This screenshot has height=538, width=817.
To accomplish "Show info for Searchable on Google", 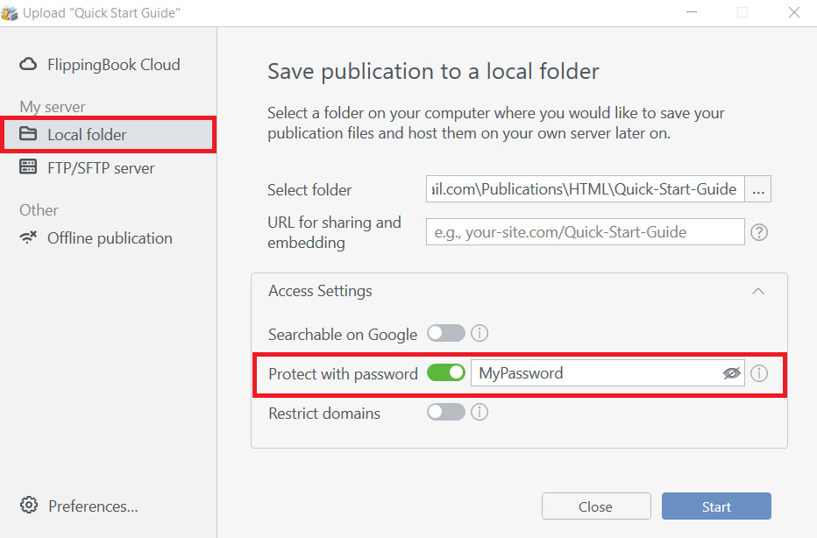I will tap(480, 333).
